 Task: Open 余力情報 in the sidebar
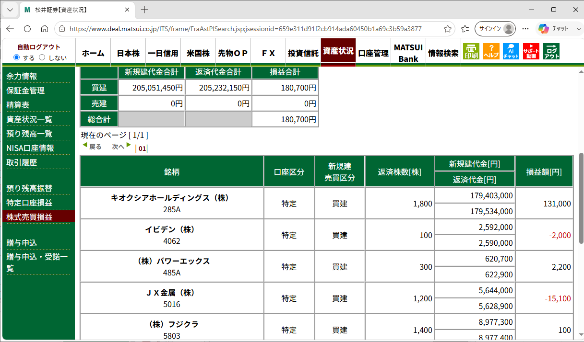coord(22,76)
